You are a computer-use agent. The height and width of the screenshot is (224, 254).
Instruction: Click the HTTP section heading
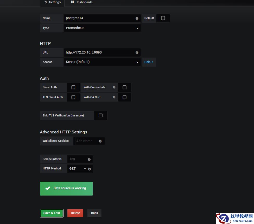45,43
